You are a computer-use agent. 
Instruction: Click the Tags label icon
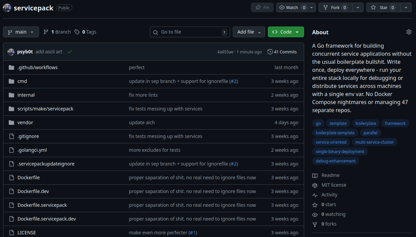77,32
